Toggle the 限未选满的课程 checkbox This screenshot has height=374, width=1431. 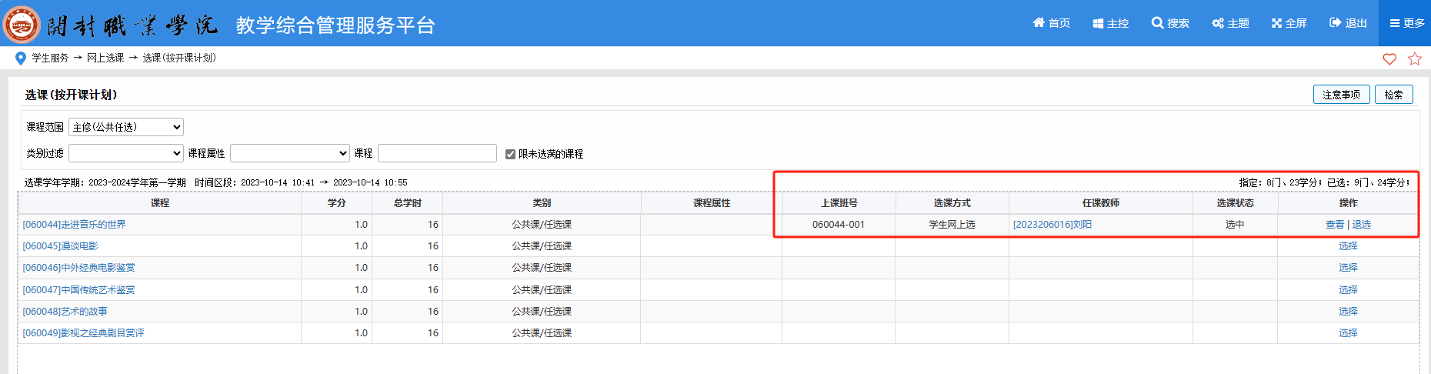tap(510, 154)
